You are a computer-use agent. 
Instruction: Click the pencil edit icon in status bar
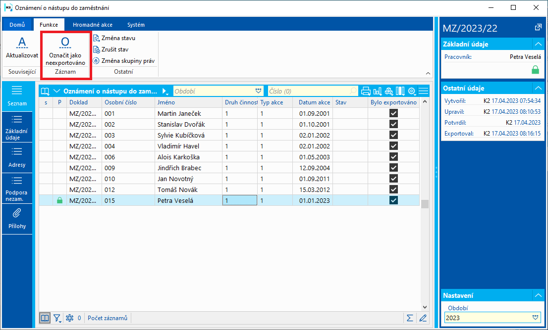click(x=423, y=318)
